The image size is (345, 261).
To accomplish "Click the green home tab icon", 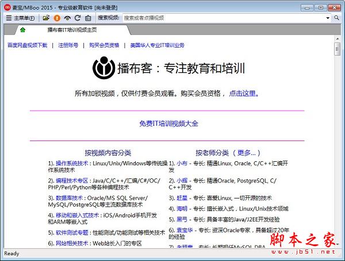I will coord(22,30).
